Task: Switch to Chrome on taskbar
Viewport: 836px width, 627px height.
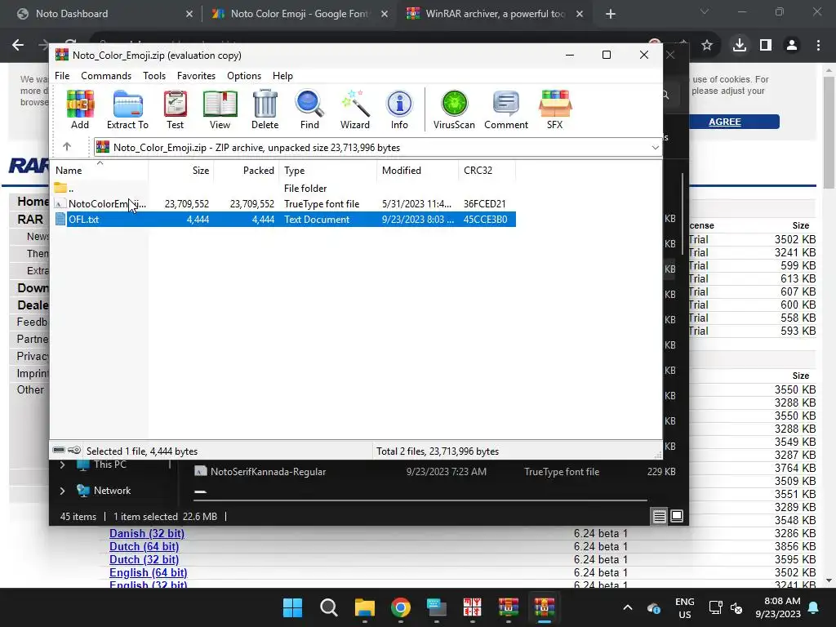Action: pos(400,607)
